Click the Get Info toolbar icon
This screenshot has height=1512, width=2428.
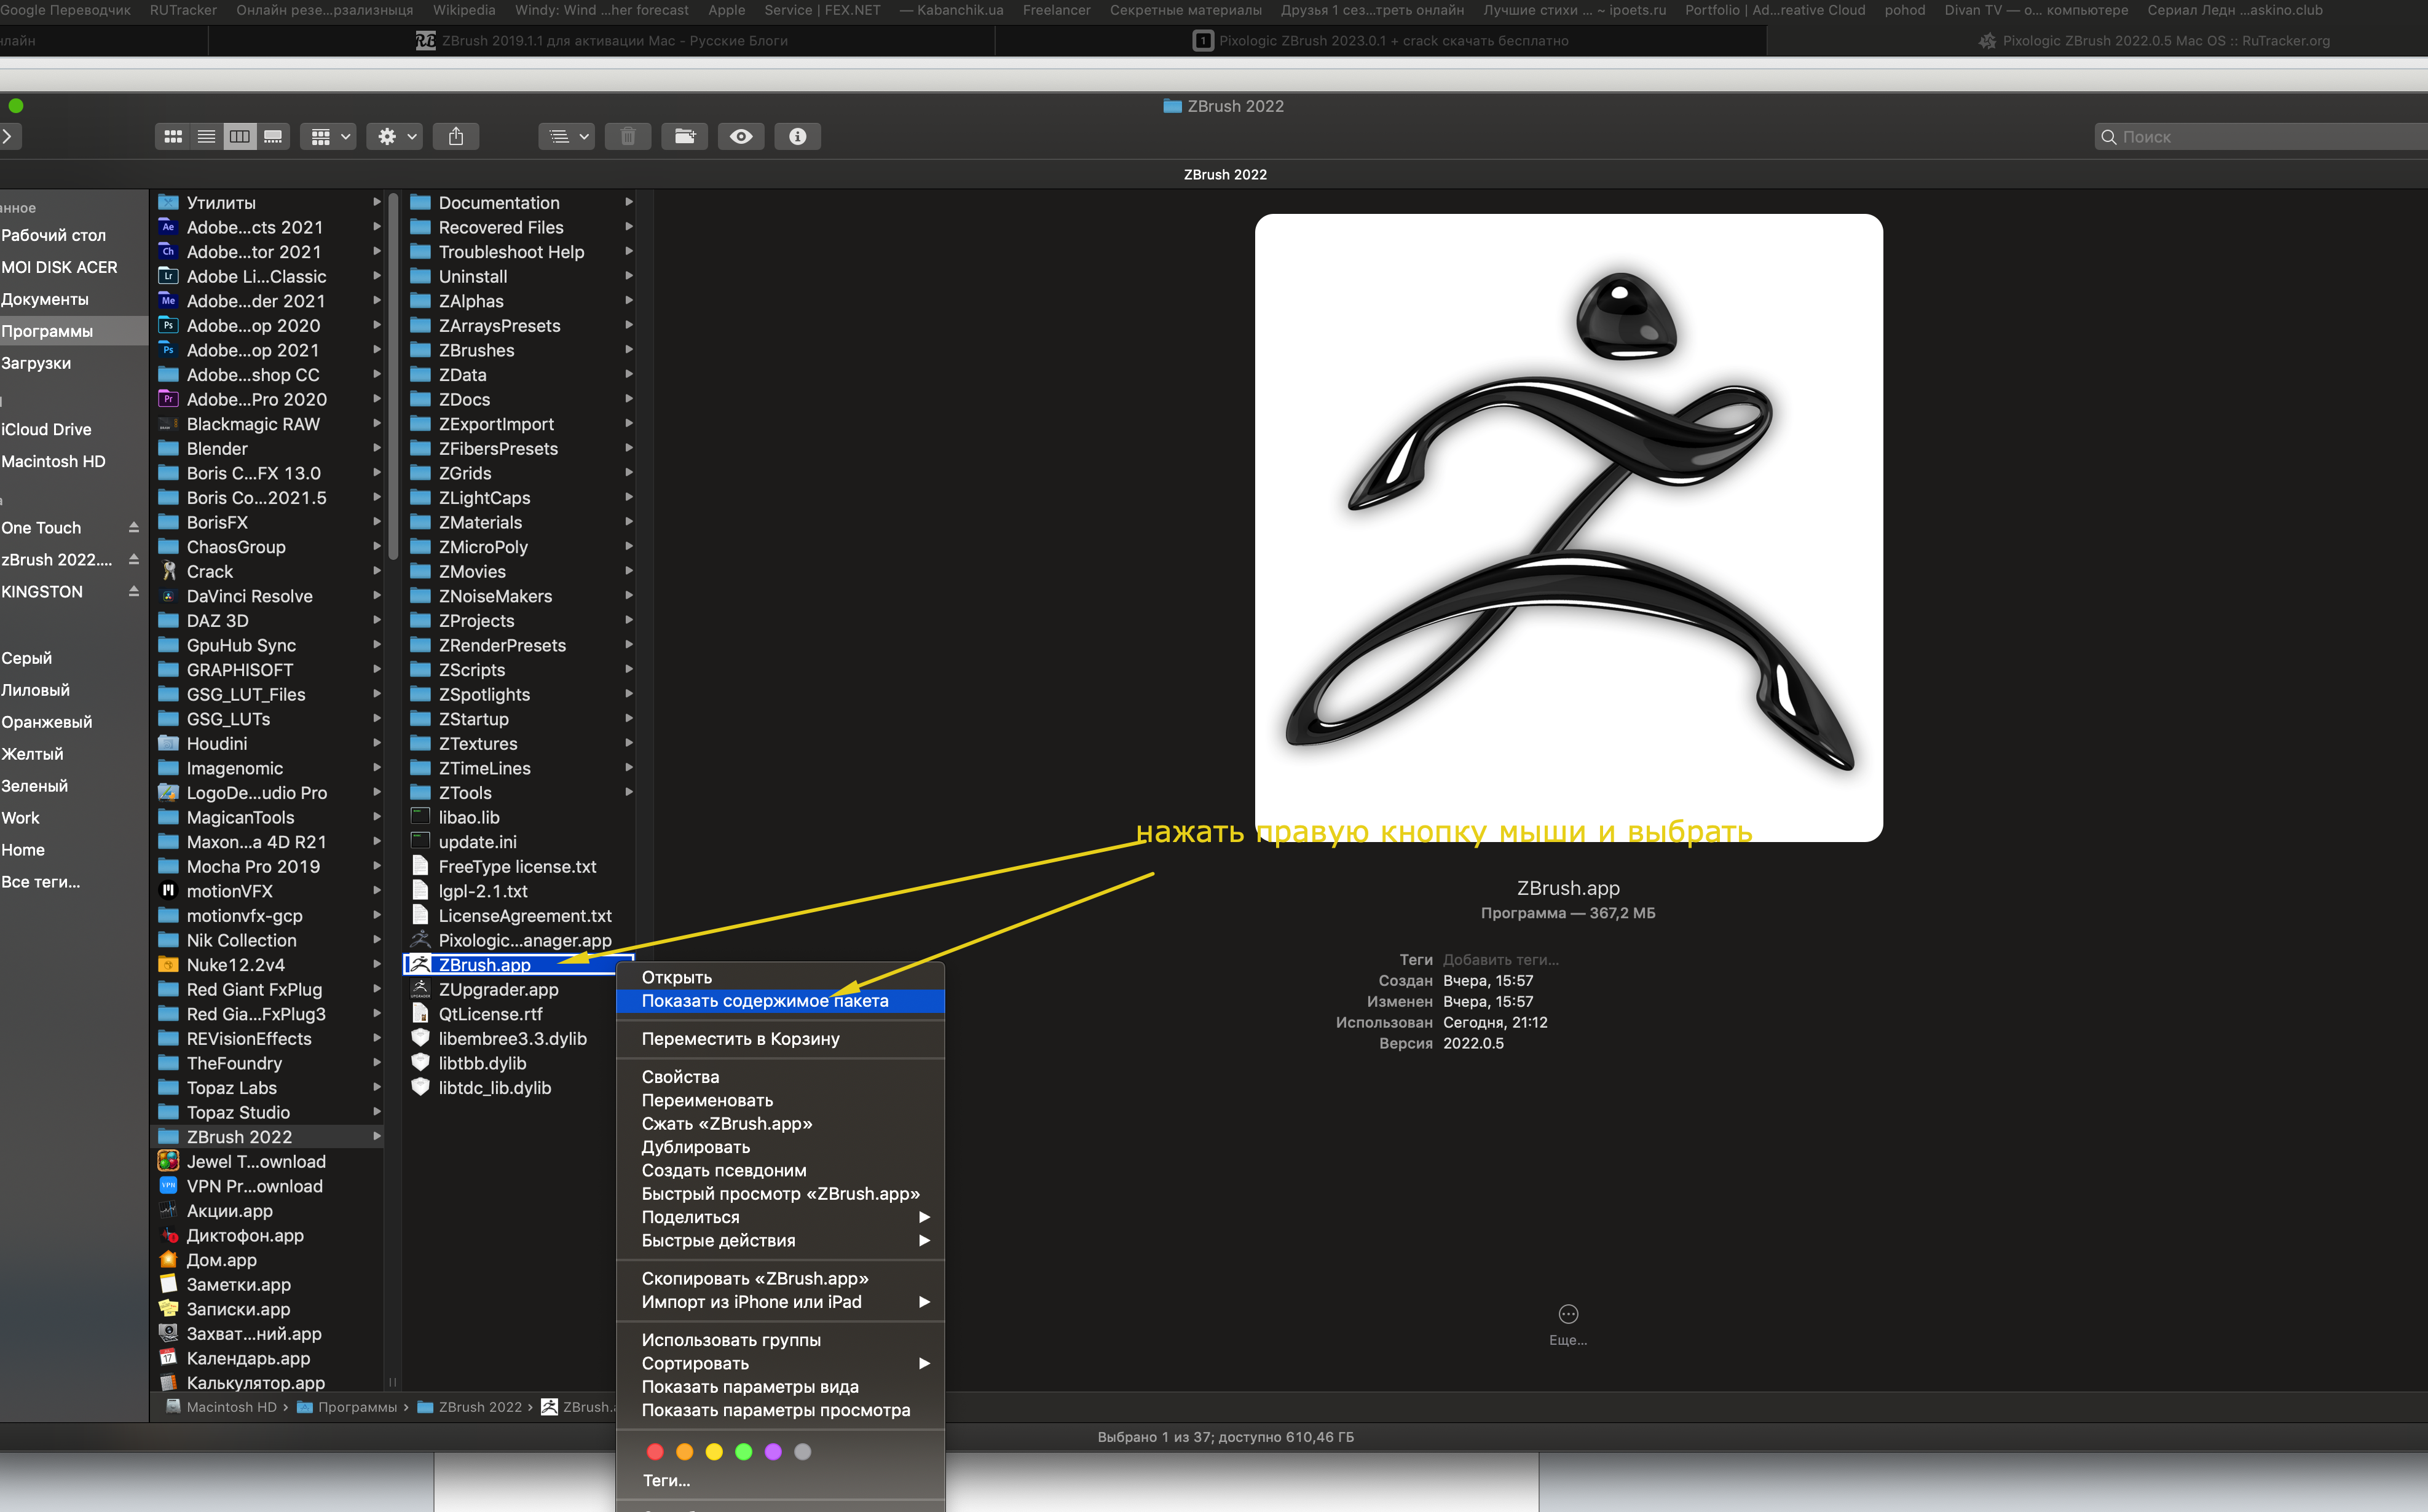pos(798,137)
